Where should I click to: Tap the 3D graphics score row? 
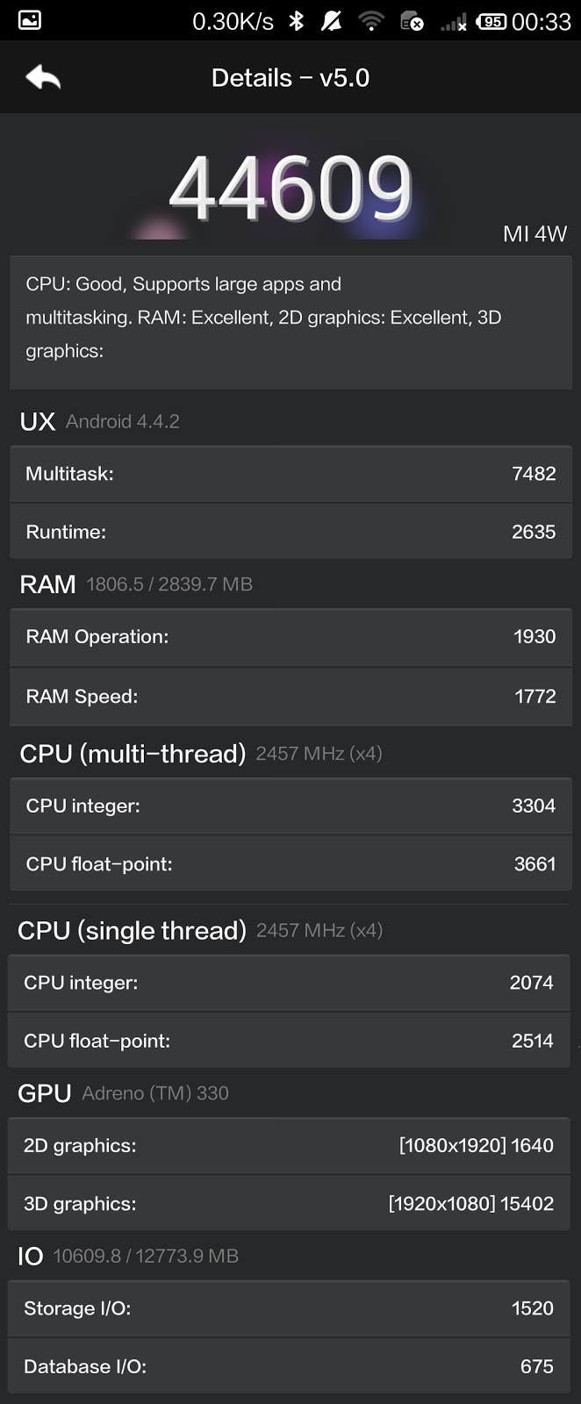[x=290, y=1204]
